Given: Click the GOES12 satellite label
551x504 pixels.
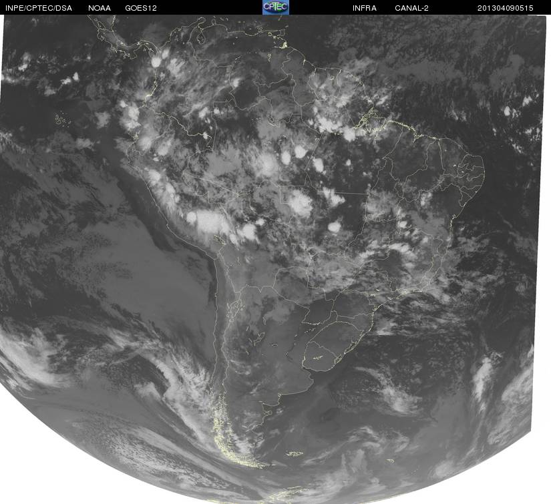Looking at the screenshot, I should click(141, 8).
